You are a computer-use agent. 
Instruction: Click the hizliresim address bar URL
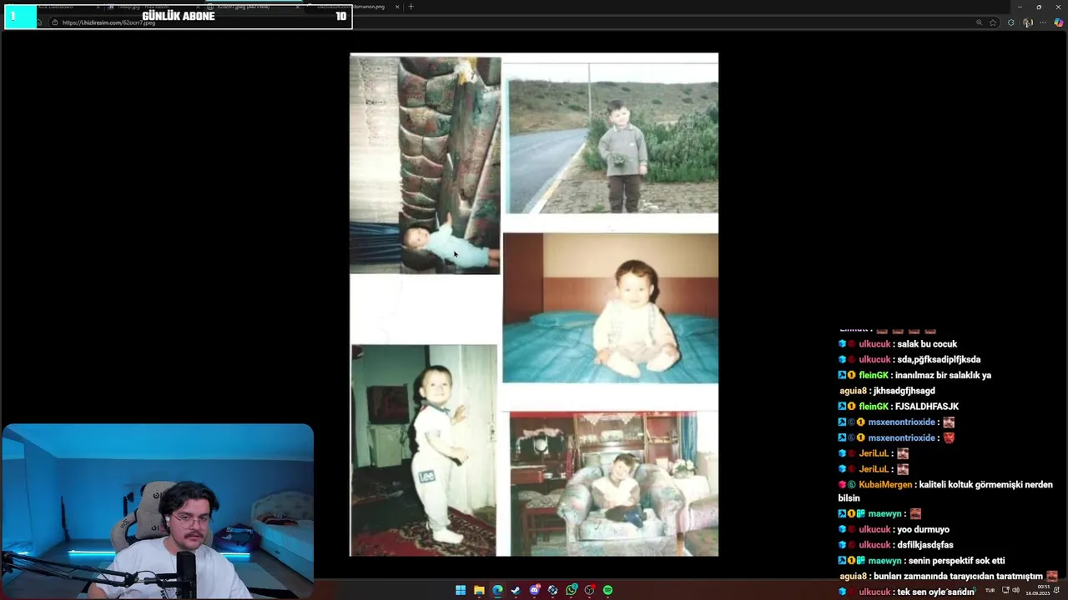[x=108, y=22]
